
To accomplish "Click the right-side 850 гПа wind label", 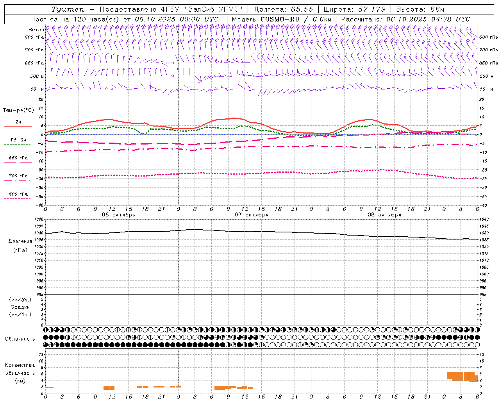I will pos(489,63).
